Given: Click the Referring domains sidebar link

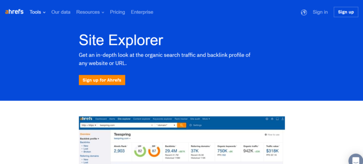Looking at the screenshot, I should coord(89,156).
